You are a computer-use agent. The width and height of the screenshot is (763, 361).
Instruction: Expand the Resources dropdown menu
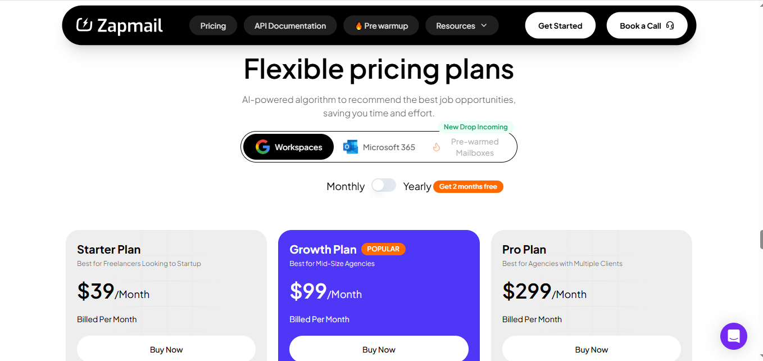[x=462, y=25]
